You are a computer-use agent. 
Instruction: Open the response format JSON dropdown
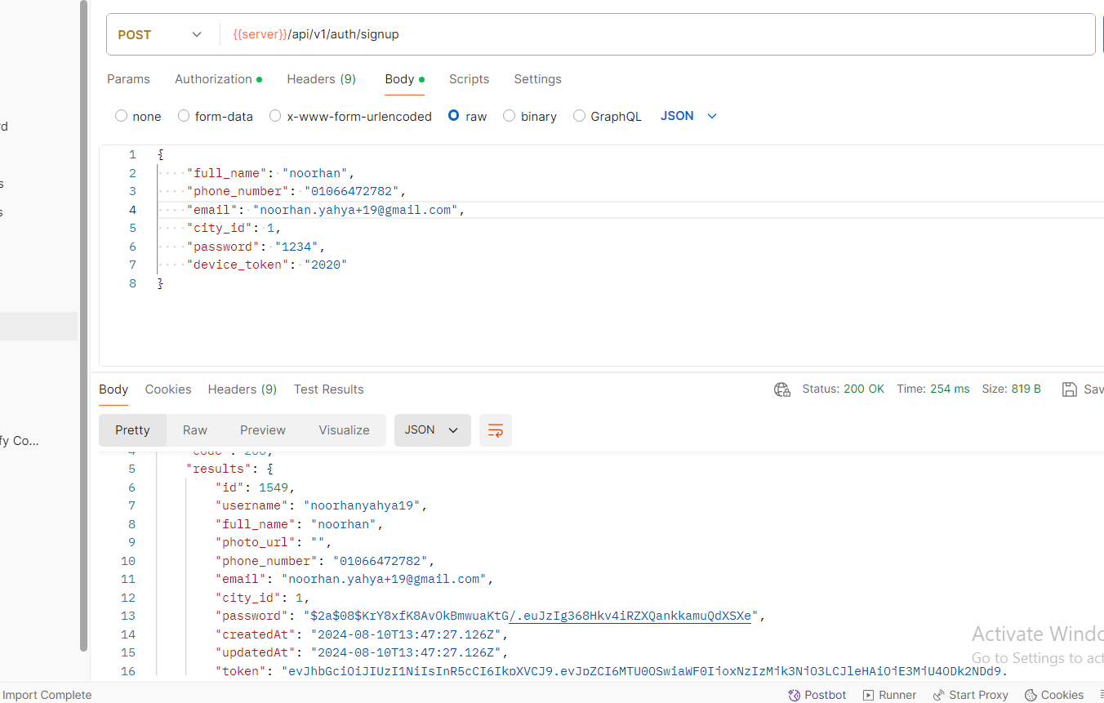[432, 430]
